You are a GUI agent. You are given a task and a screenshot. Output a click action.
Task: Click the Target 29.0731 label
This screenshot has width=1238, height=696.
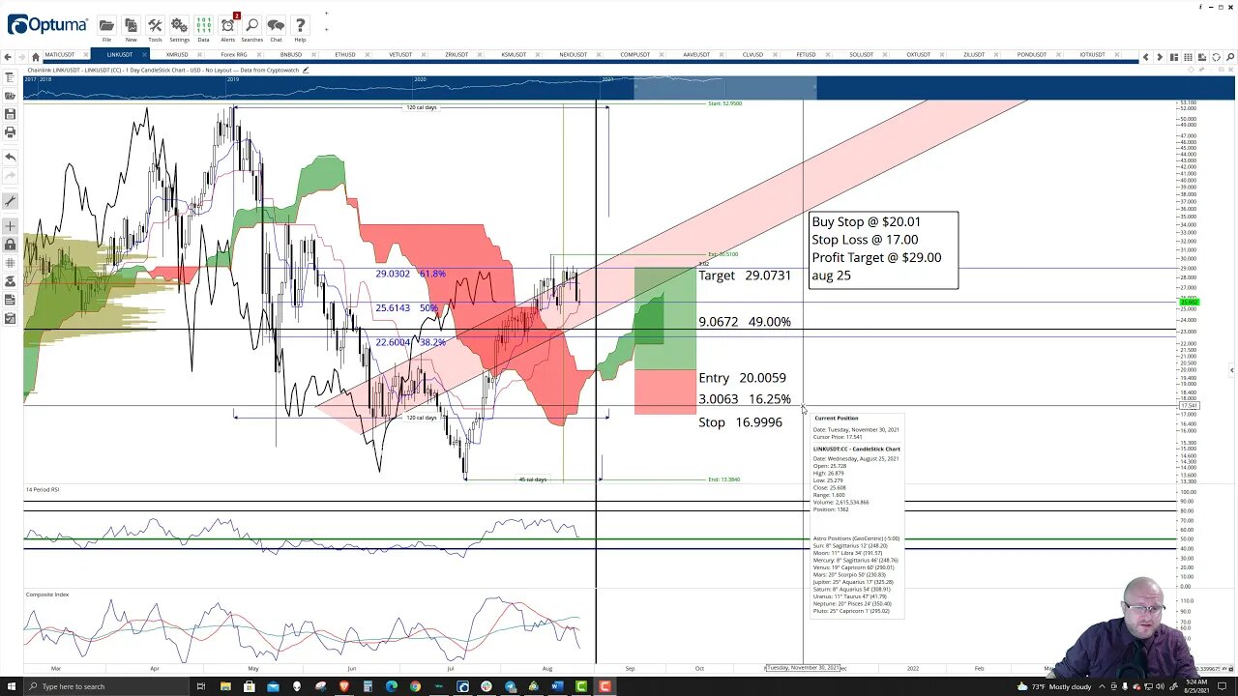[745, 275]
